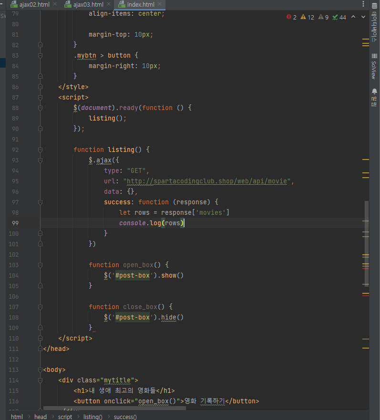This screenshot has height=420, width=380.
Task: Click the horizontal scrollbar at the editor bottom
Action: coord(114,408)
